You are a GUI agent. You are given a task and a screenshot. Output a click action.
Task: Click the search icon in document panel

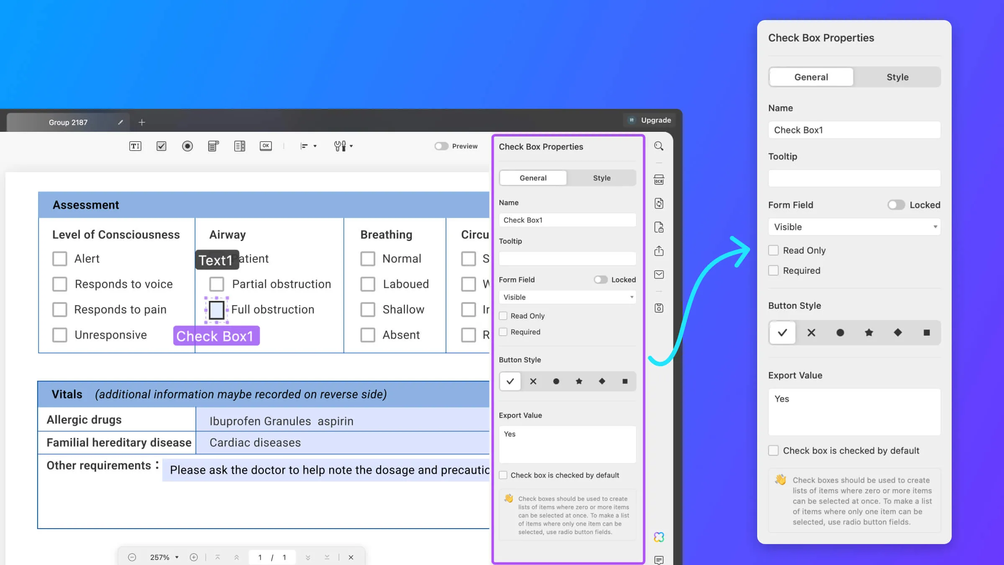[x=658, y=146]
